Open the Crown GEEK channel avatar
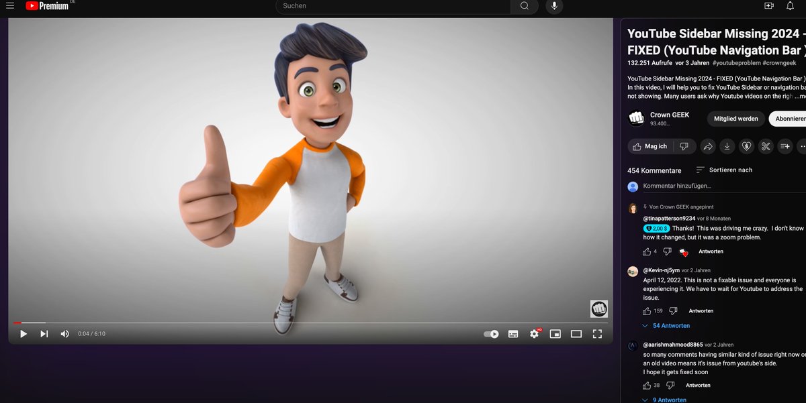The height and width of the screenshot is (403, 806). point(636,119)
